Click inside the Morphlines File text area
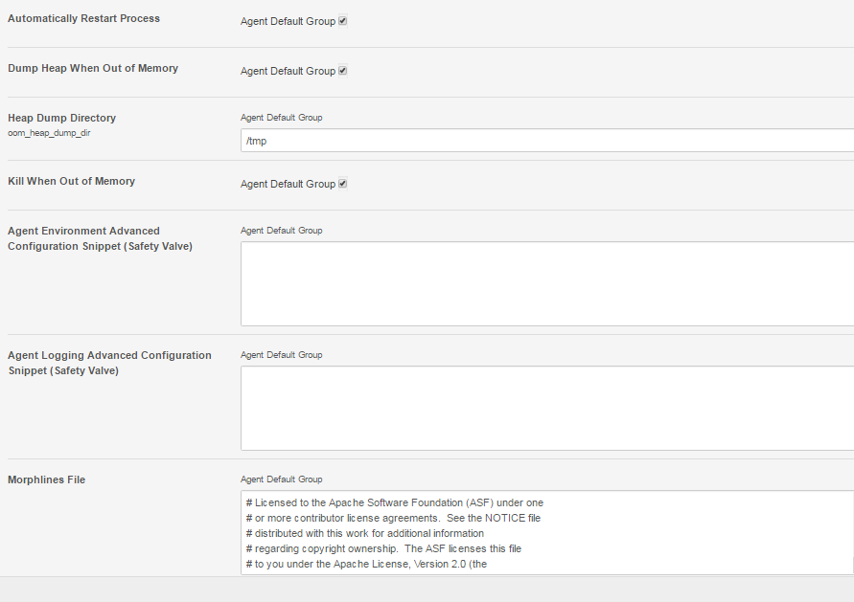 pyautogui.click(x=546, y=532)
